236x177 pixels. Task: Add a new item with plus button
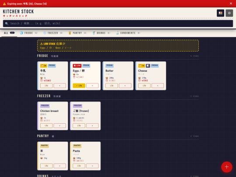point(226,167)
